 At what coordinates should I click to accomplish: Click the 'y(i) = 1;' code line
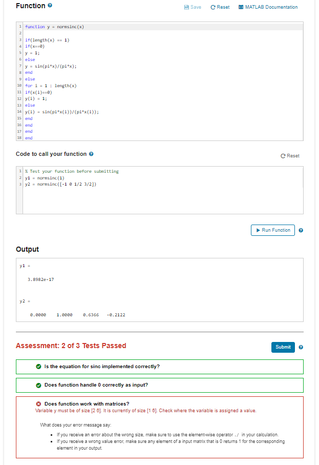pyautogui.click(x=36, y=99)
